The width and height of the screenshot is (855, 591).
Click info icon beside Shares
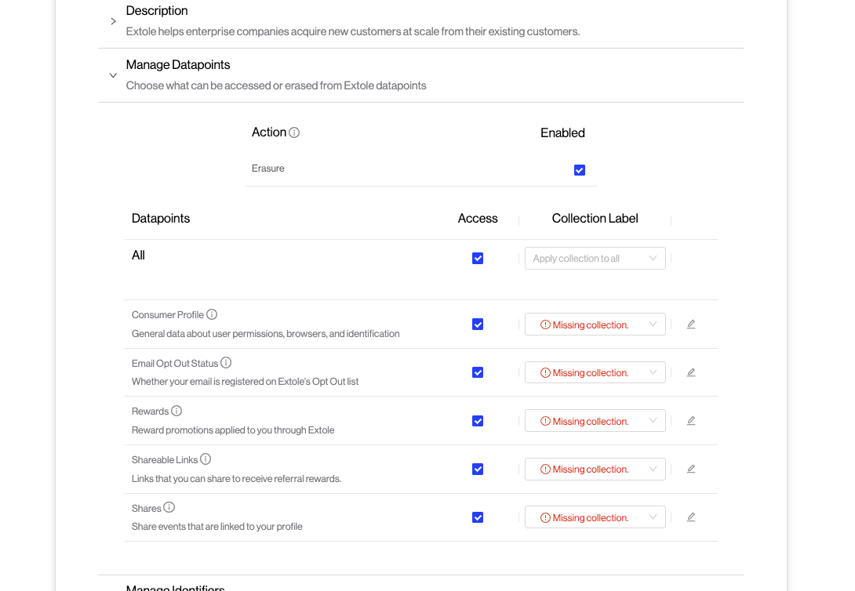(169, 508)
